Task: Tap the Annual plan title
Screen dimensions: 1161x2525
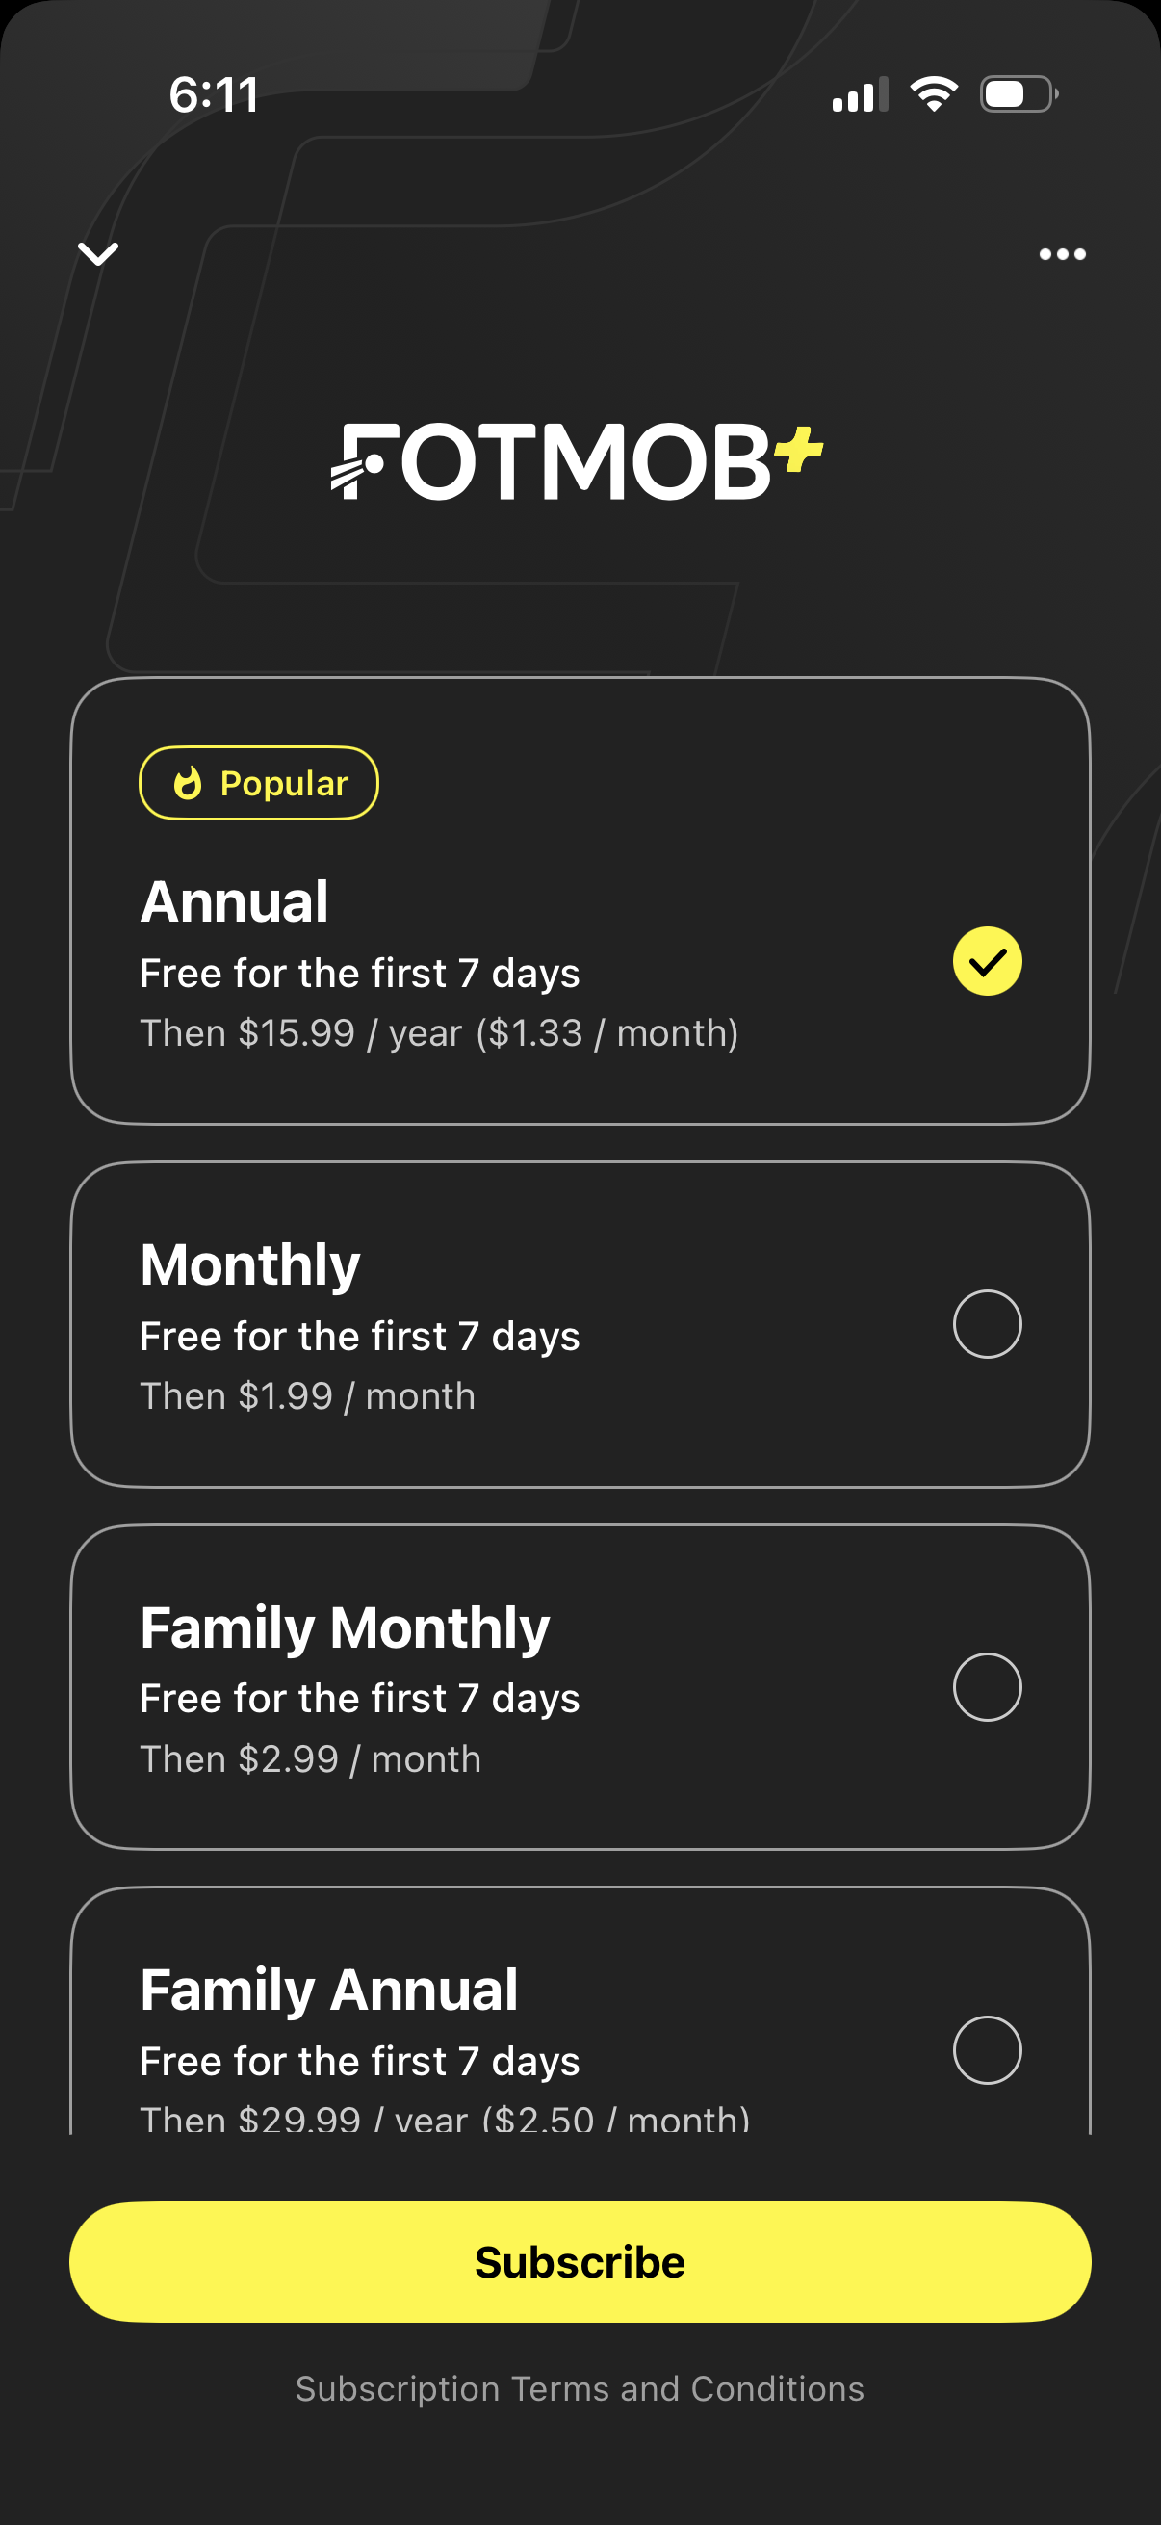Action: (x=234, y=901)
